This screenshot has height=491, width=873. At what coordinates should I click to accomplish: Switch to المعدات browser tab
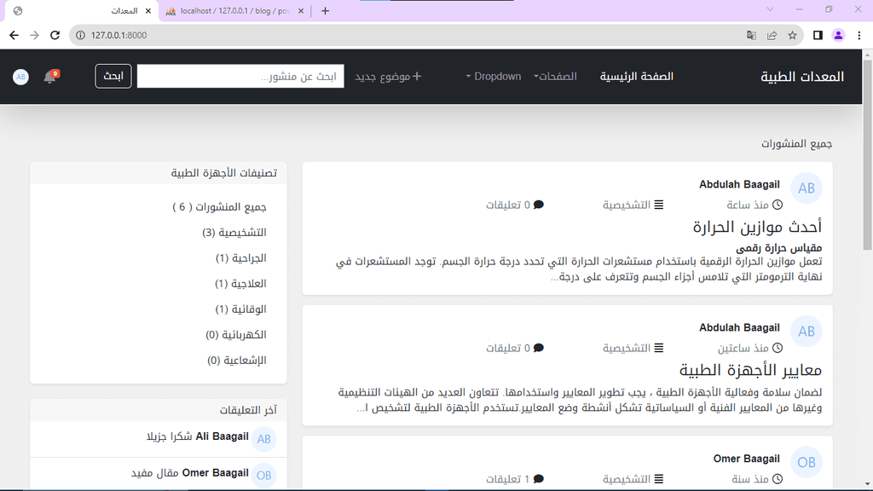point(83,10)
